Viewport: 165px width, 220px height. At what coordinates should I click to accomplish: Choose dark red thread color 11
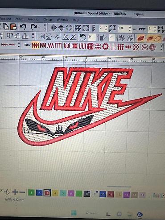[111, 195]
